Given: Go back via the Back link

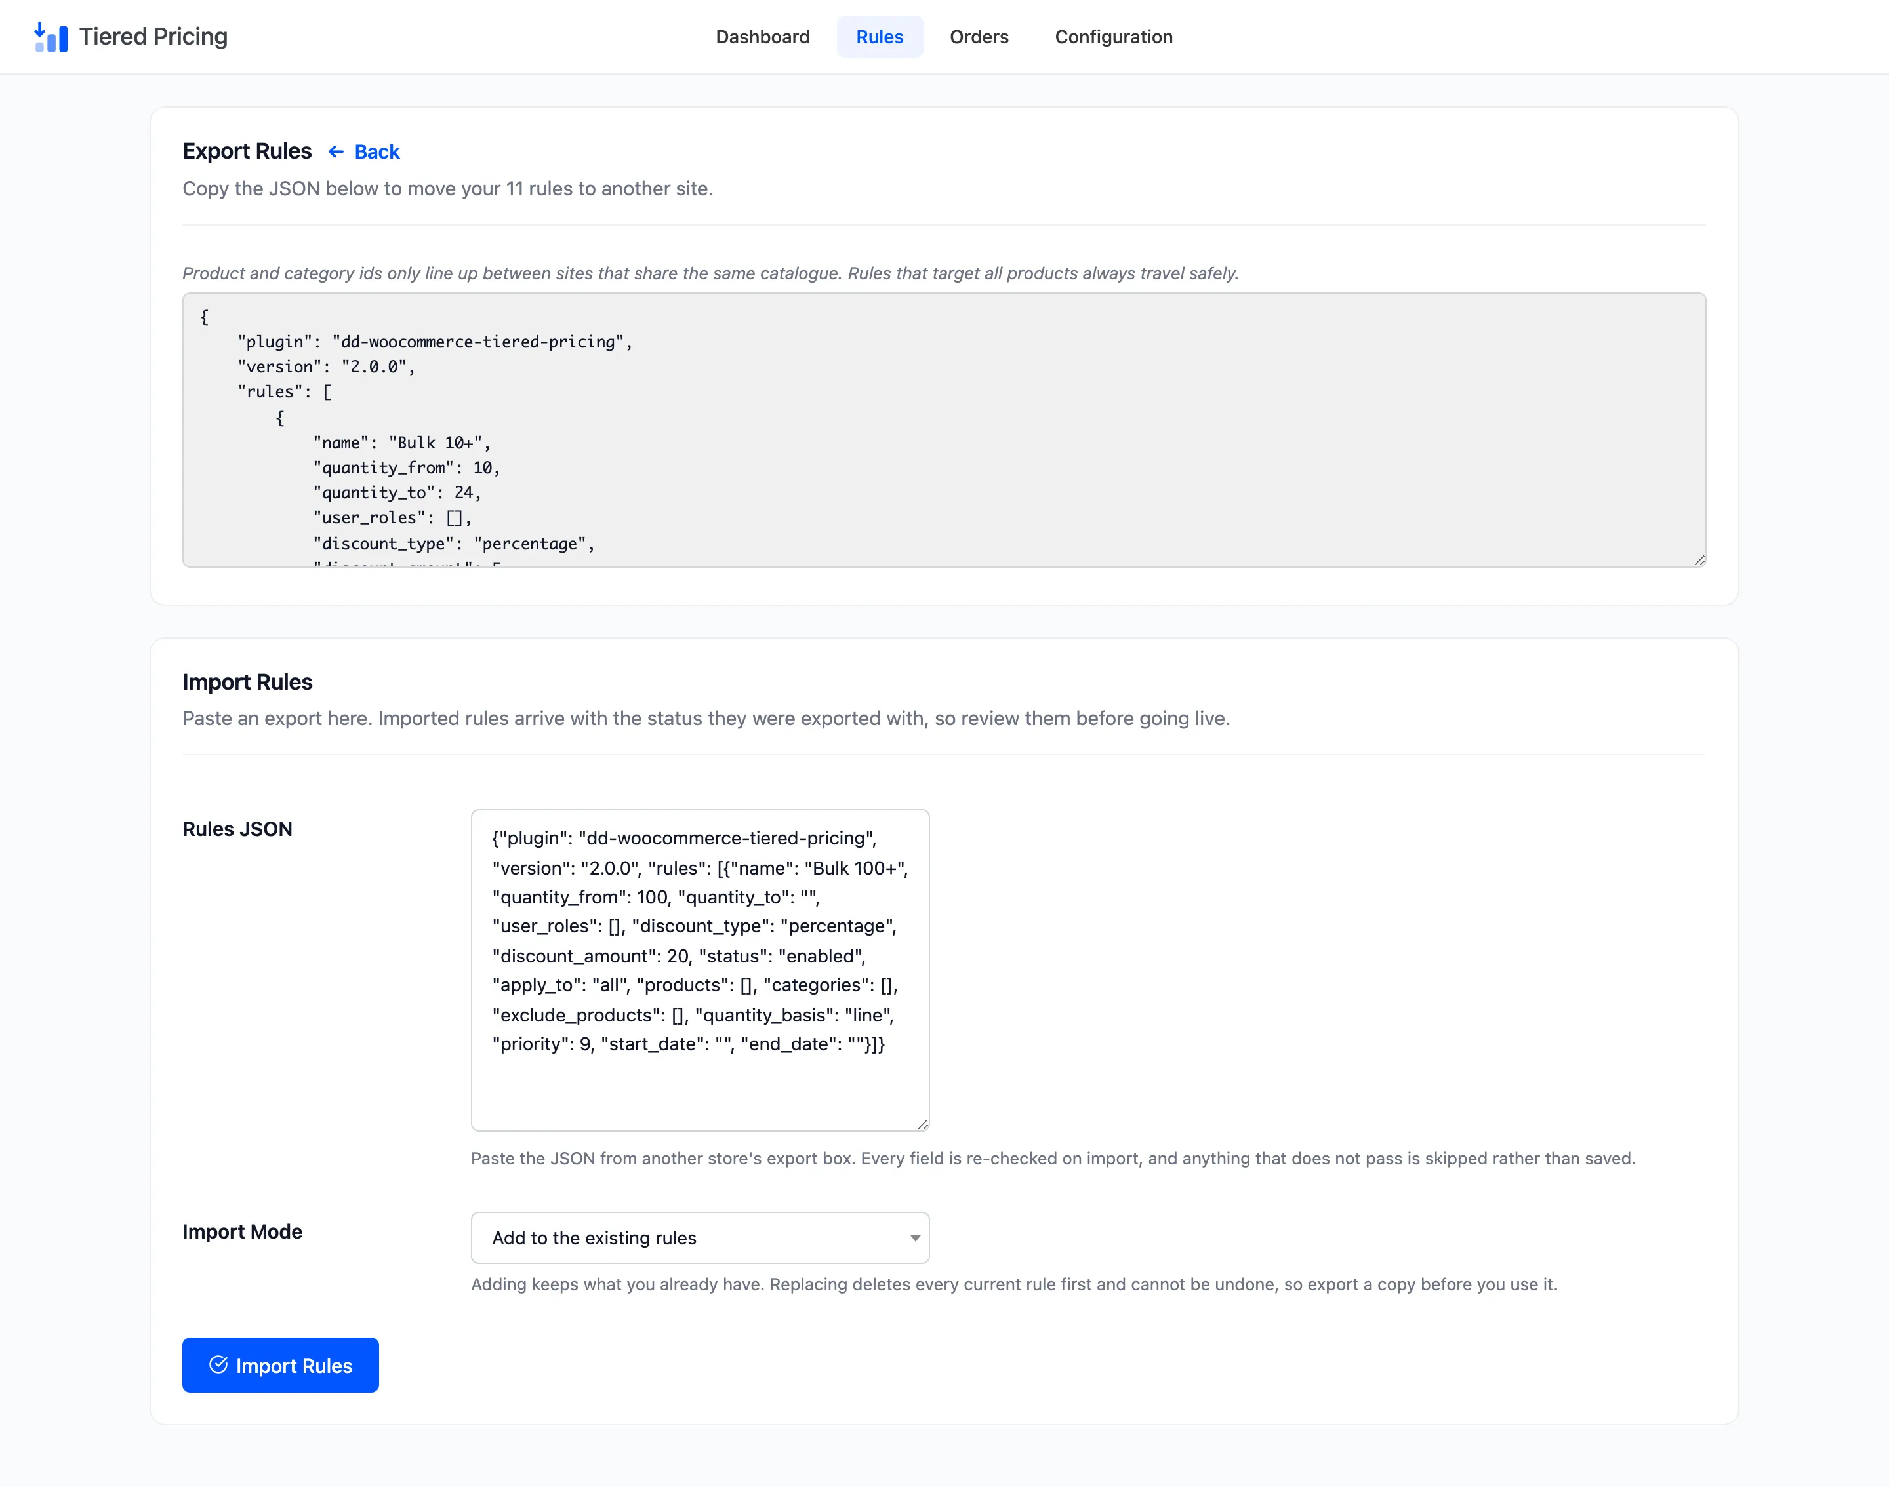Looking at the screenshot, I should pyautogui.click(x=364, y=152).
